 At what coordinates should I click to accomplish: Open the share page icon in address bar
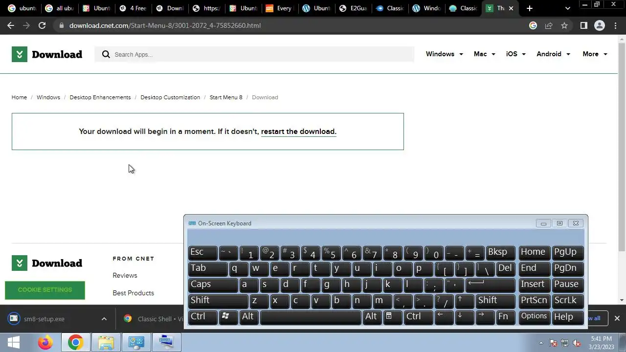(549, 25)
